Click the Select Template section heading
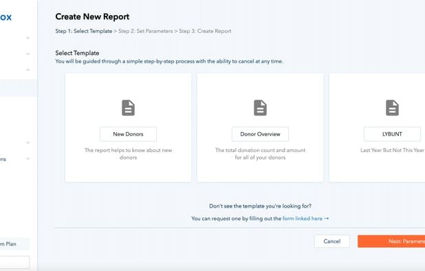425x271 pixels. pyautogui.click(x=77, y=53)
